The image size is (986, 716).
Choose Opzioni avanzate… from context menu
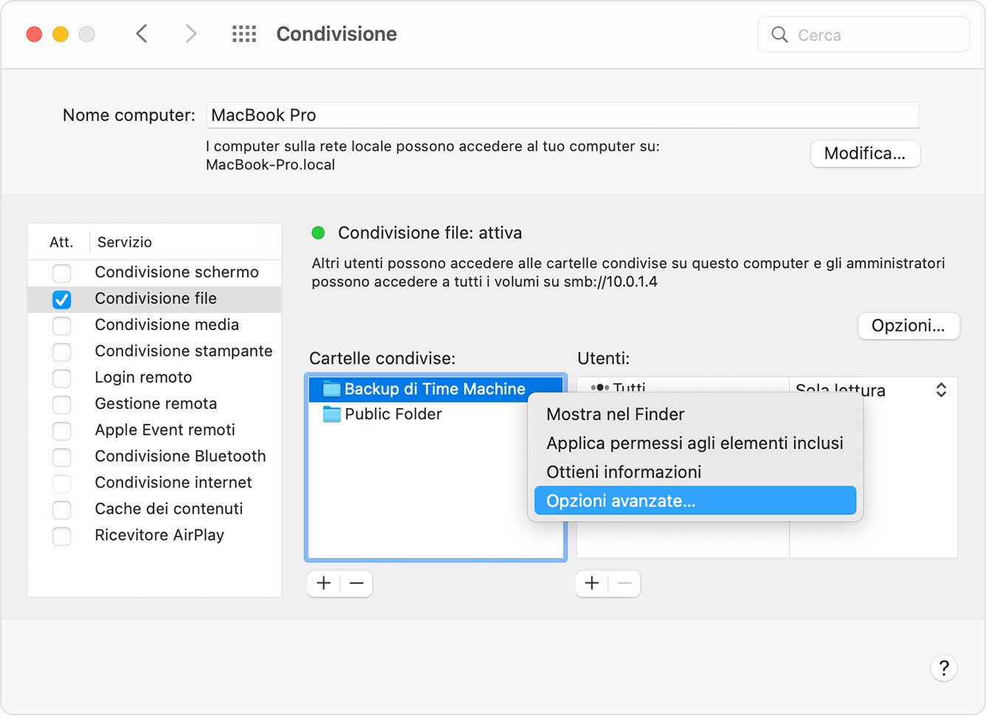[x=694, y=500]
